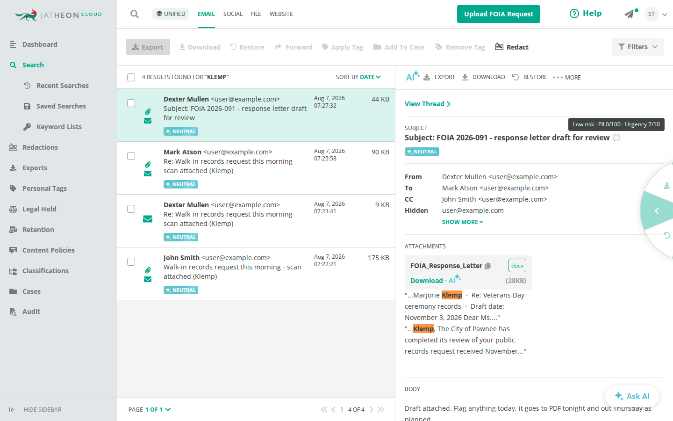Image resolution: width=673 pixels, height=421 pixels.
Task: Tick the checkbox for Mark Atson's email
Action: click(131, 156)
